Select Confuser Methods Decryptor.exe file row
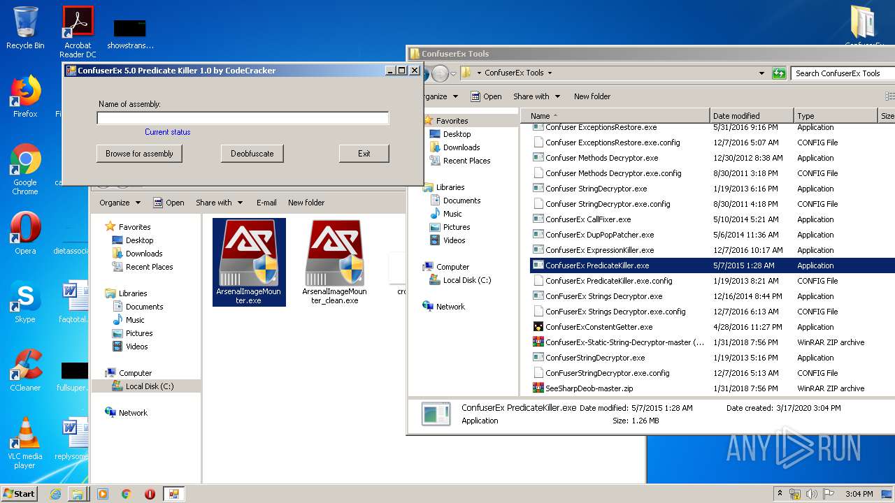 click(x=713, y=158)
